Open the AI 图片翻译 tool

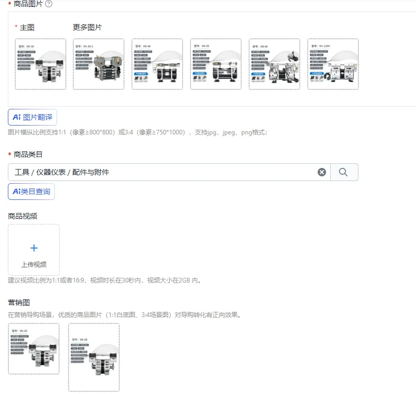click(x=32, y=117)
